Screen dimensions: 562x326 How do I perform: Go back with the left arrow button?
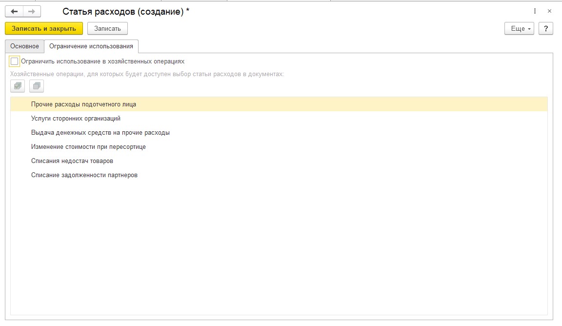(14, 12)
